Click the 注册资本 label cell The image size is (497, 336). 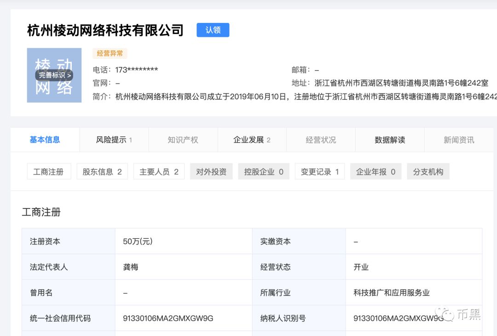point(69,241)
